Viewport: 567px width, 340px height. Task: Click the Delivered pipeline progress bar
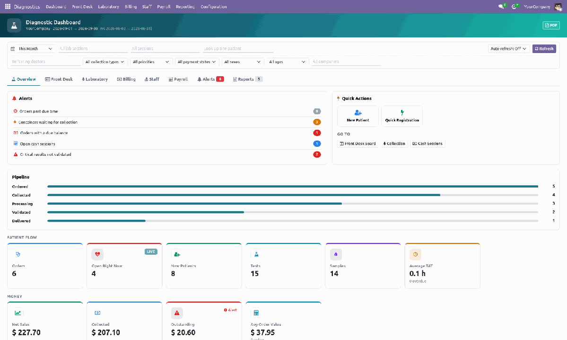coord(293,221)
